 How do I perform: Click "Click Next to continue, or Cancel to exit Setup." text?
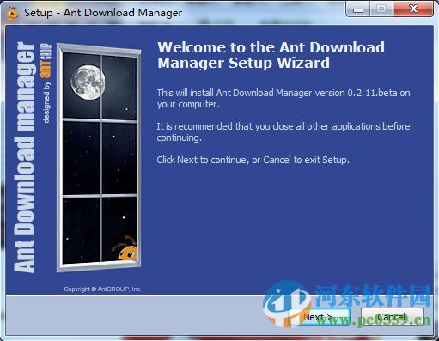point(253,160)
